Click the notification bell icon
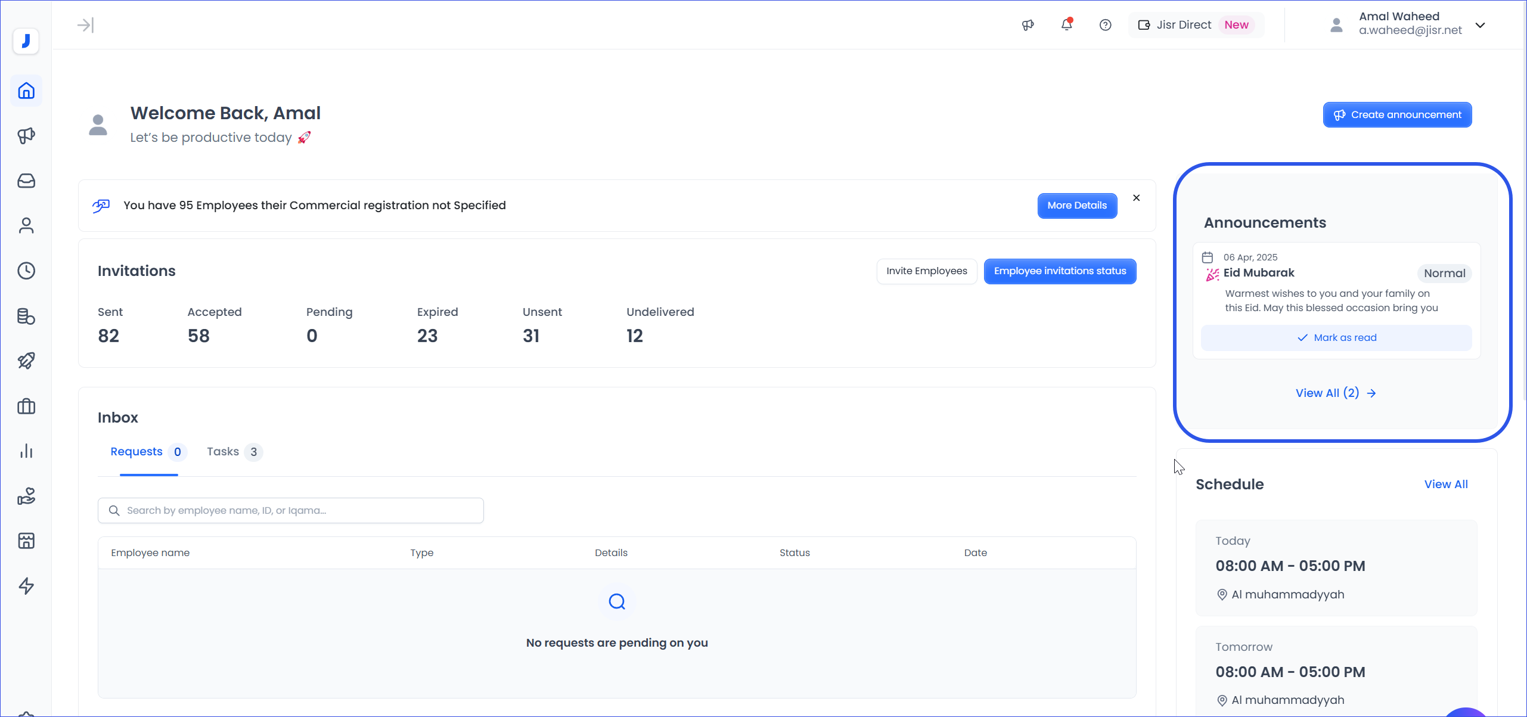 pos(1066,24)
